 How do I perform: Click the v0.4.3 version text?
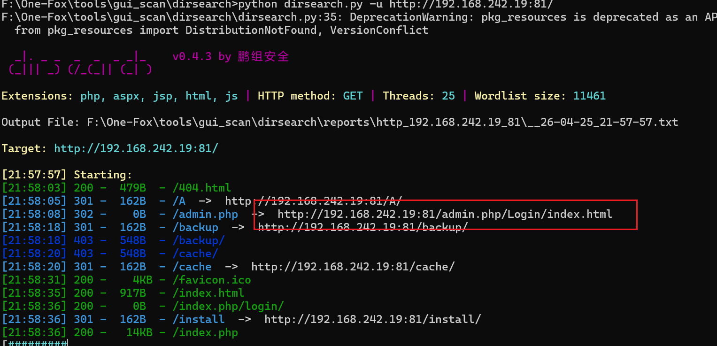[192, 57]
